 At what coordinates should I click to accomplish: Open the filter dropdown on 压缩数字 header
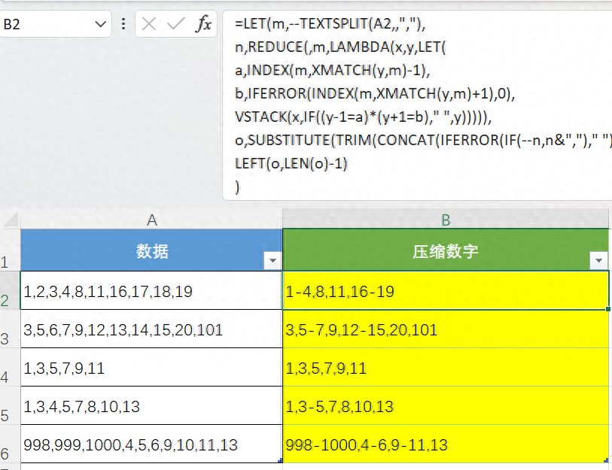[598, 260]
